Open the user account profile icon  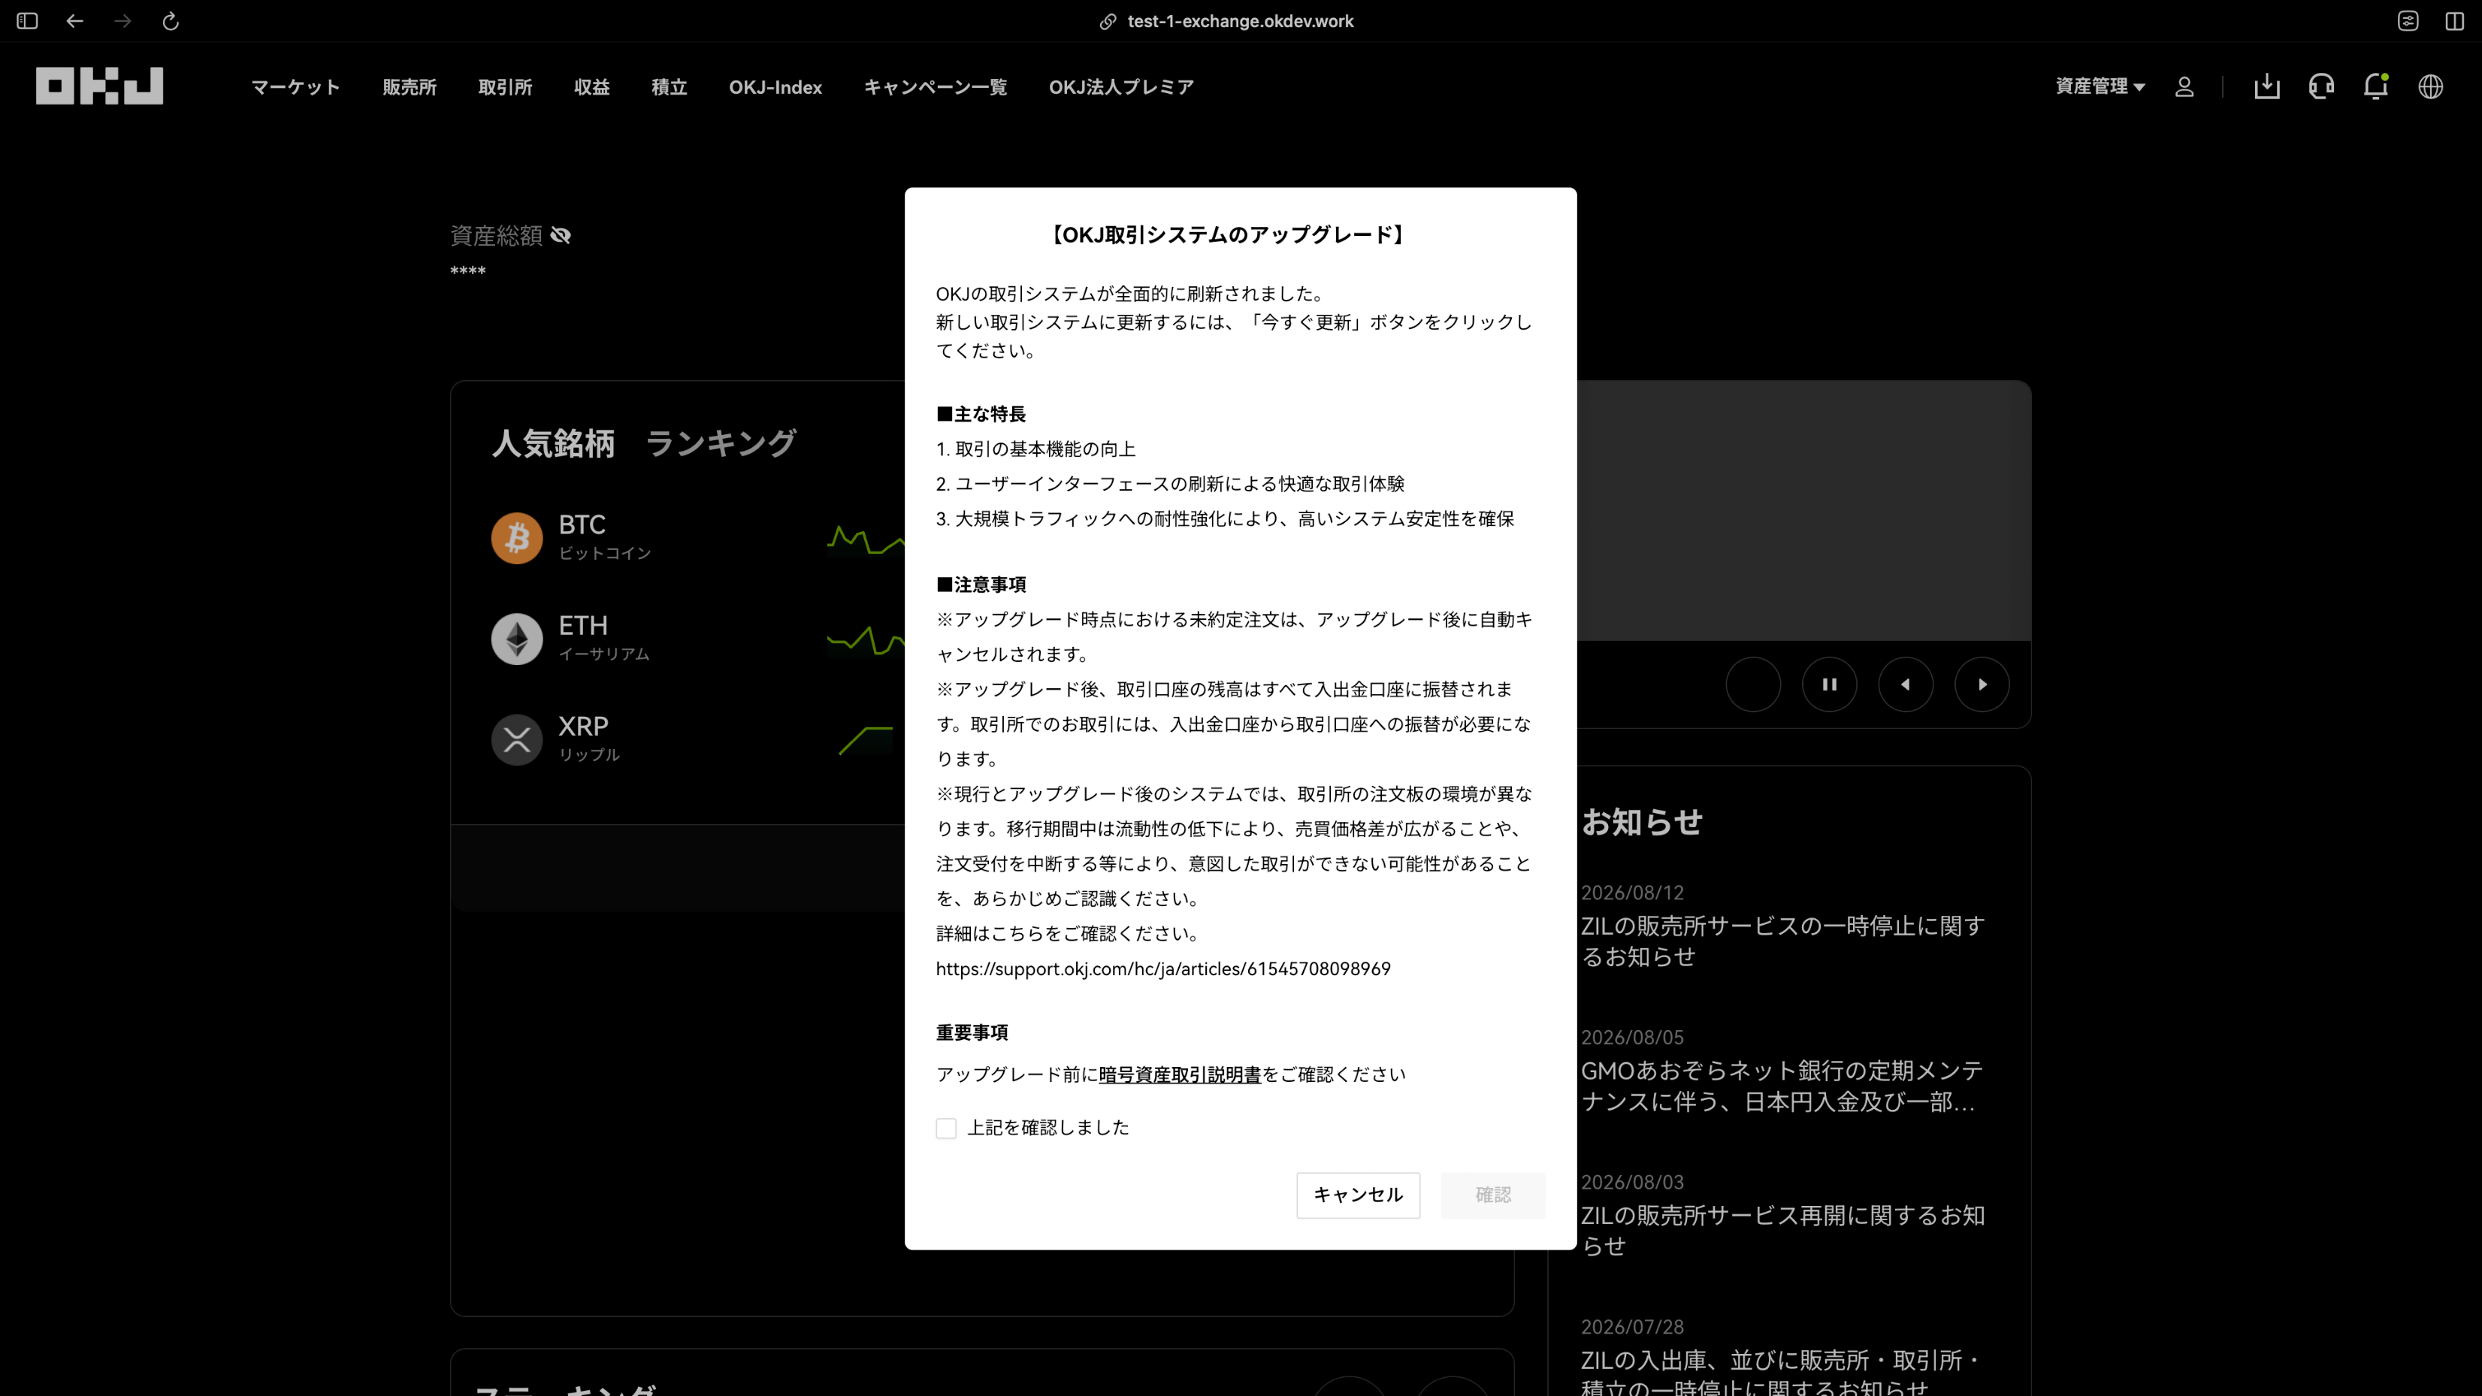click(x=2184, y=86)
